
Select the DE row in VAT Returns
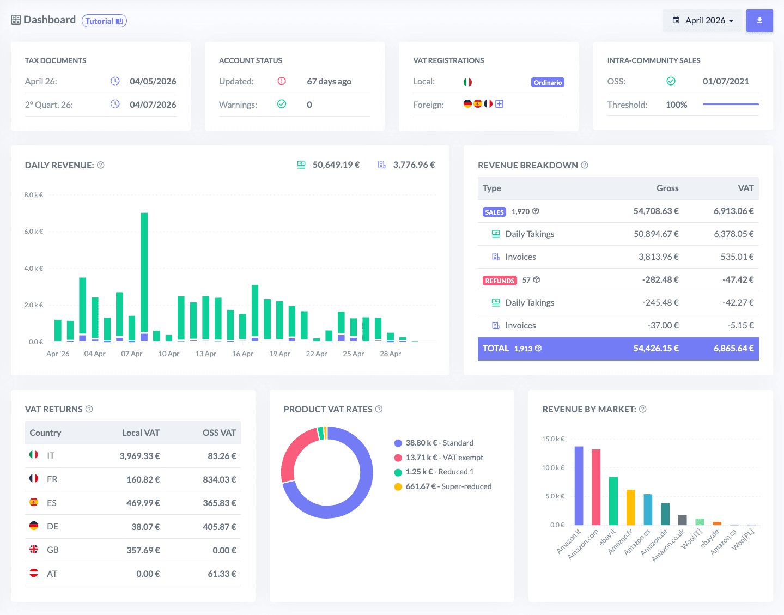click(x=133, y=527)
